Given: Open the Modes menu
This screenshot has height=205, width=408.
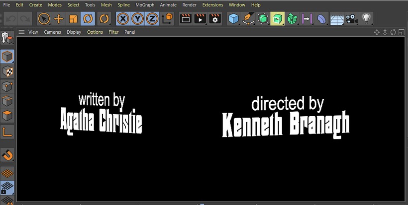Looking at the screenshot, I should (x=55, y=5).
